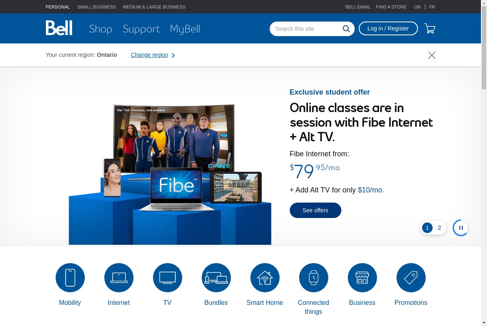The image size is (487, 326).
Task: Open the Find a Store link
Action: 391,7
